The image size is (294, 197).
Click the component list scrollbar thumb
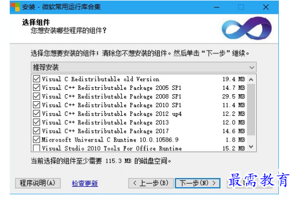pyautogui.click(x=251, y=109)
